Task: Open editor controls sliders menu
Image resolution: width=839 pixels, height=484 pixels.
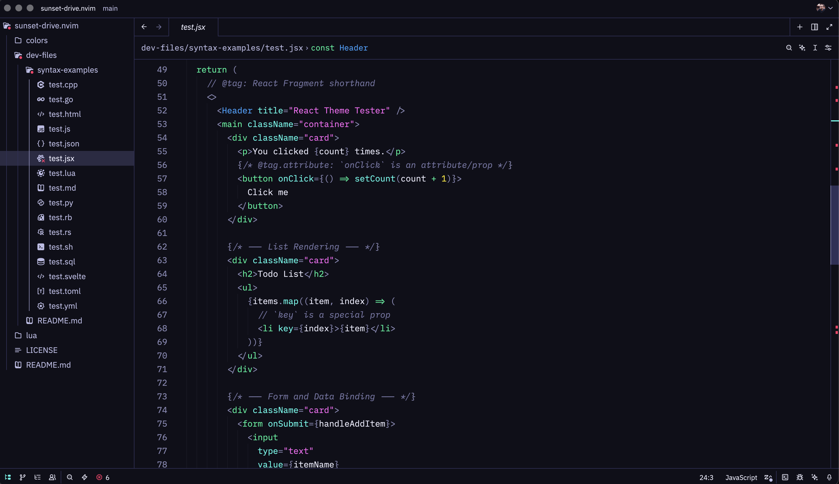Action: [829, 48]
